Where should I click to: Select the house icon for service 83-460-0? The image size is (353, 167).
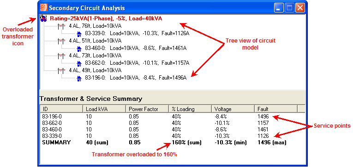[x=79, y=49]
